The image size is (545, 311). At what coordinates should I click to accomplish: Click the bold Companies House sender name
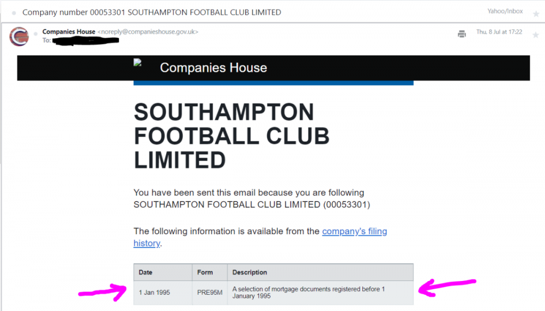coord(69,32)
